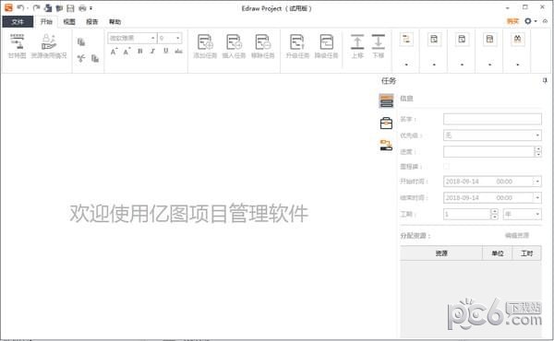Switch to the Report (报告) tab

tap(91, 21)
